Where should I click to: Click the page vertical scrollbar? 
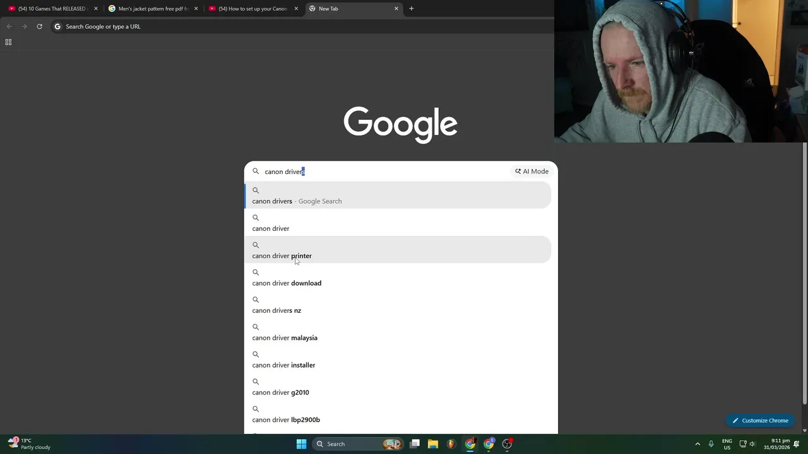click(804, 274)
